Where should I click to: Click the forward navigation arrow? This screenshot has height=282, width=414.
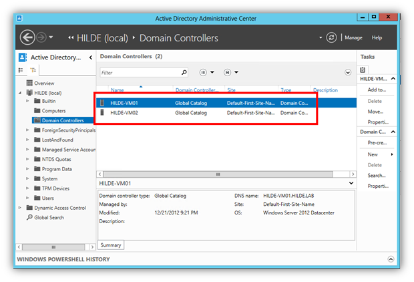tap(41, 37)
